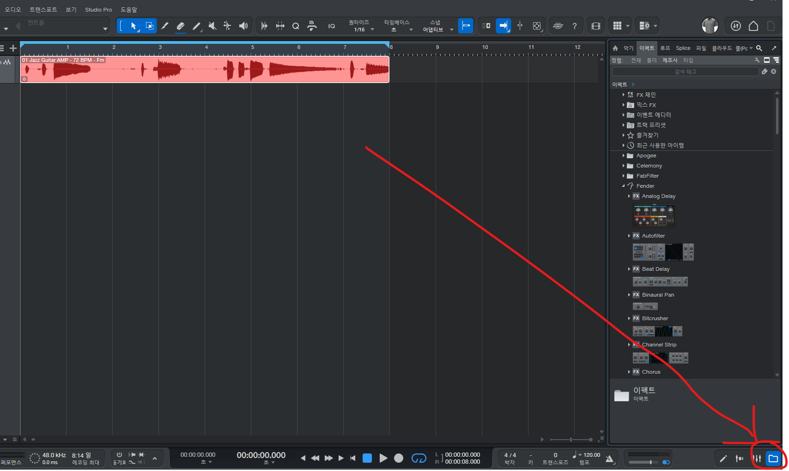Toggle the metronome click icon
789x471 pixels.
tap(610, 458)
